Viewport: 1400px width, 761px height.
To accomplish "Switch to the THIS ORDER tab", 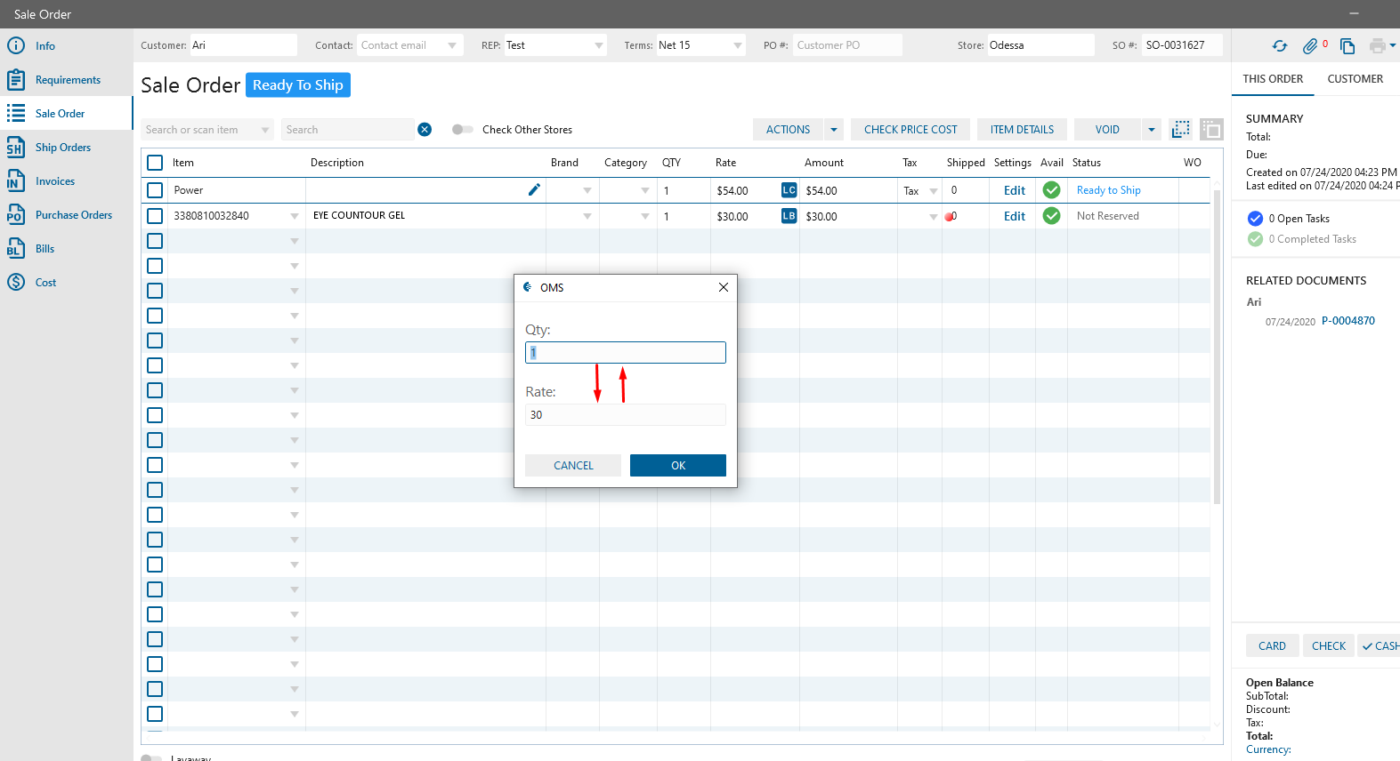I will tap(1273, 79).
